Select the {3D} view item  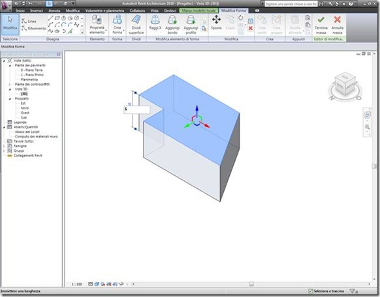click(x=24, y=94)
